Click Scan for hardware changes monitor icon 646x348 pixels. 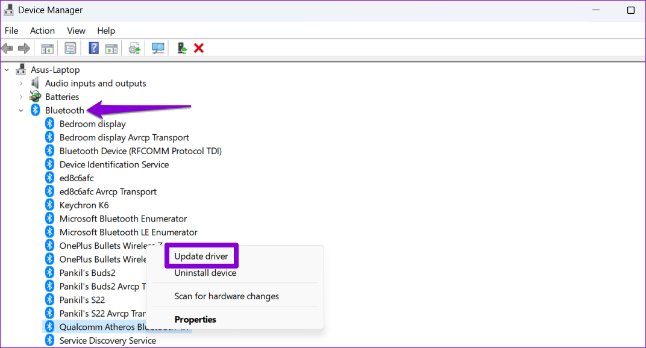(x=158, y=48)
